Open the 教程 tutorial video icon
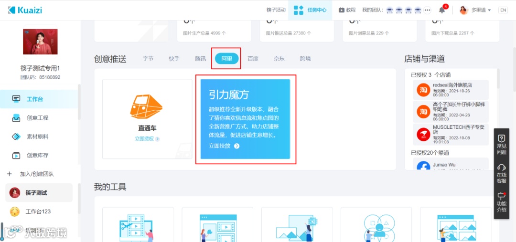Screen dimensions: 516x242 tap(342, 10)
